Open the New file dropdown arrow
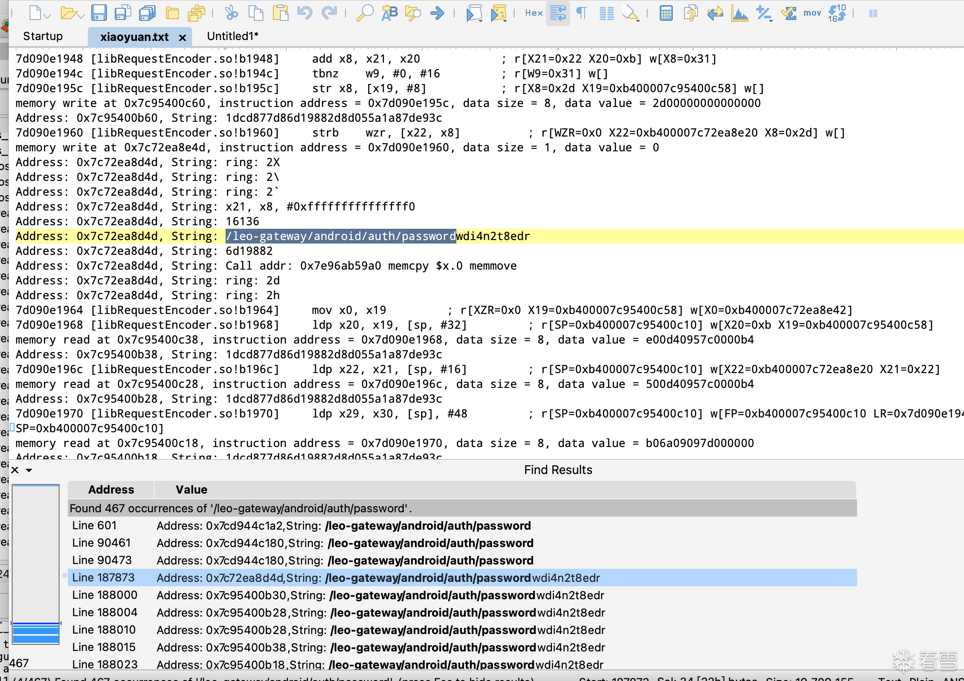The height and width of the screenshot is (681, 964). click(47, 16)
